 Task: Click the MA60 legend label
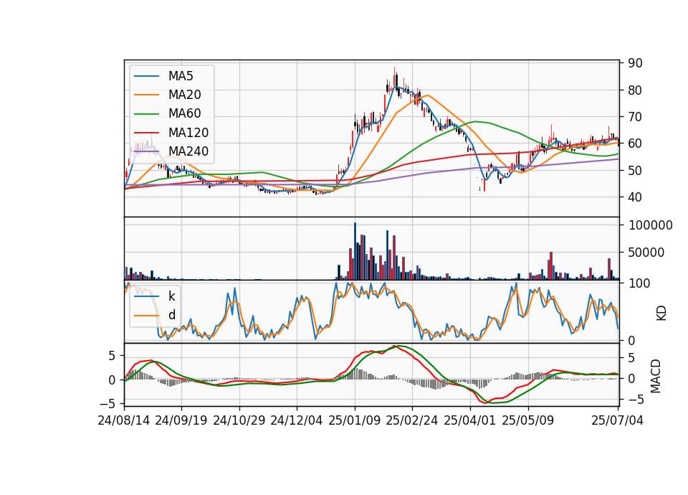click(184, 113)
